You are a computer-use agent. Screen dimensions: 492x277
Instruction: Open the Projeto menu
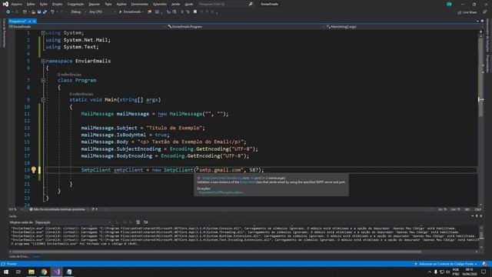(x=57, y=4)
